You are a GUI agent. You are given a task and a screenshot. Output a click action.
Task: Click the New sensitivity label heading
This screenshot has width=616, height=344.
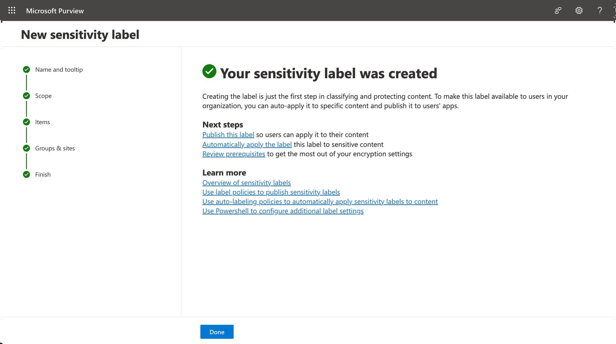(x=80, y=35)
